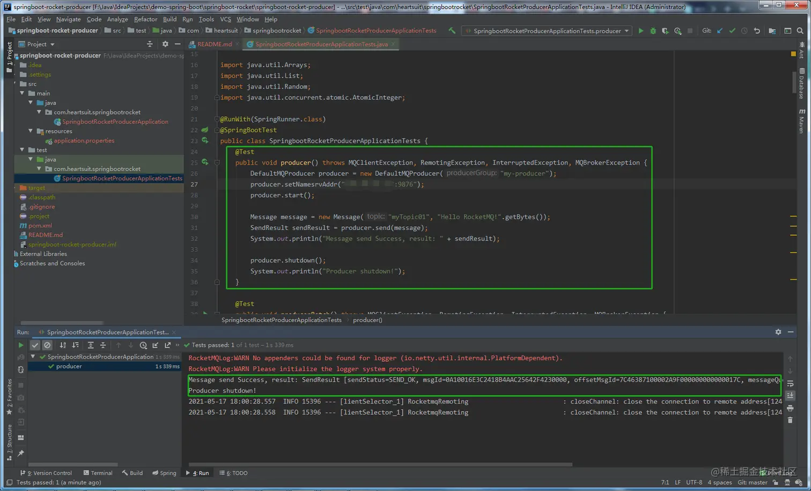Click the Build project hammer icon

coord(452,31)
